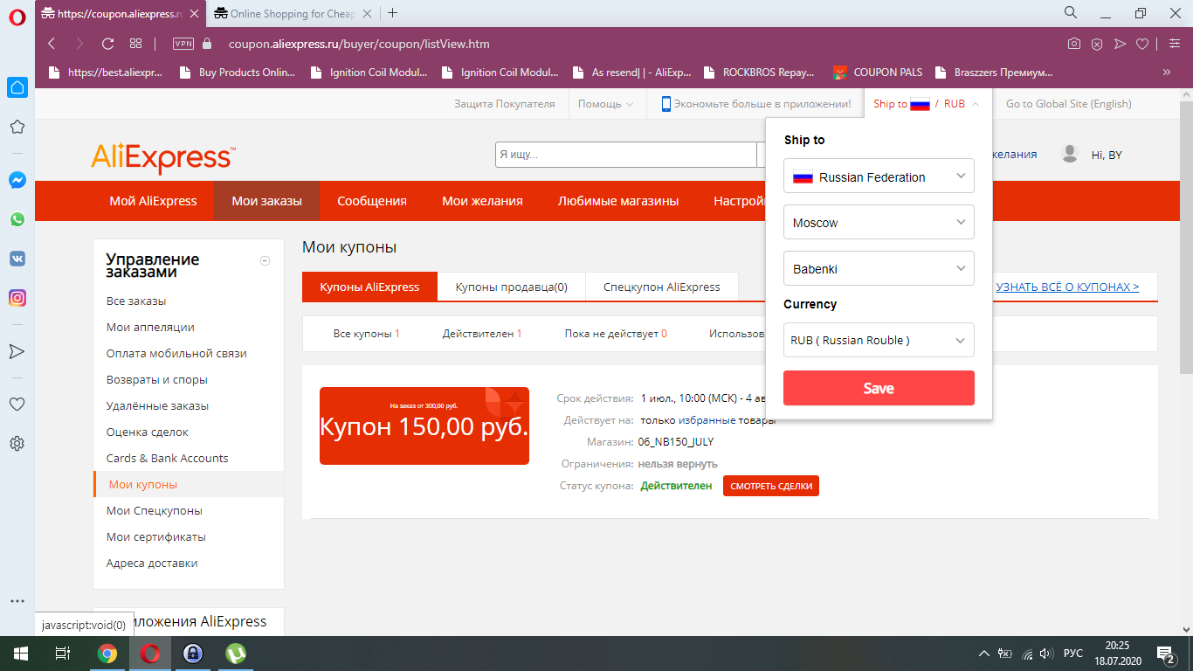This screenshot has height=671, width=1193.
Task: Reload the current page
Action: point(108,44)
